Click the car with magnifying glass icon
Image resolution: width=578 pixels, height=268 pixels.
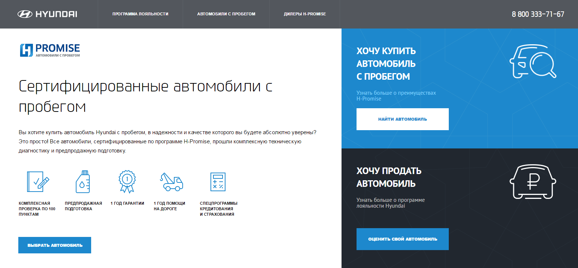[x=533, y=61]
